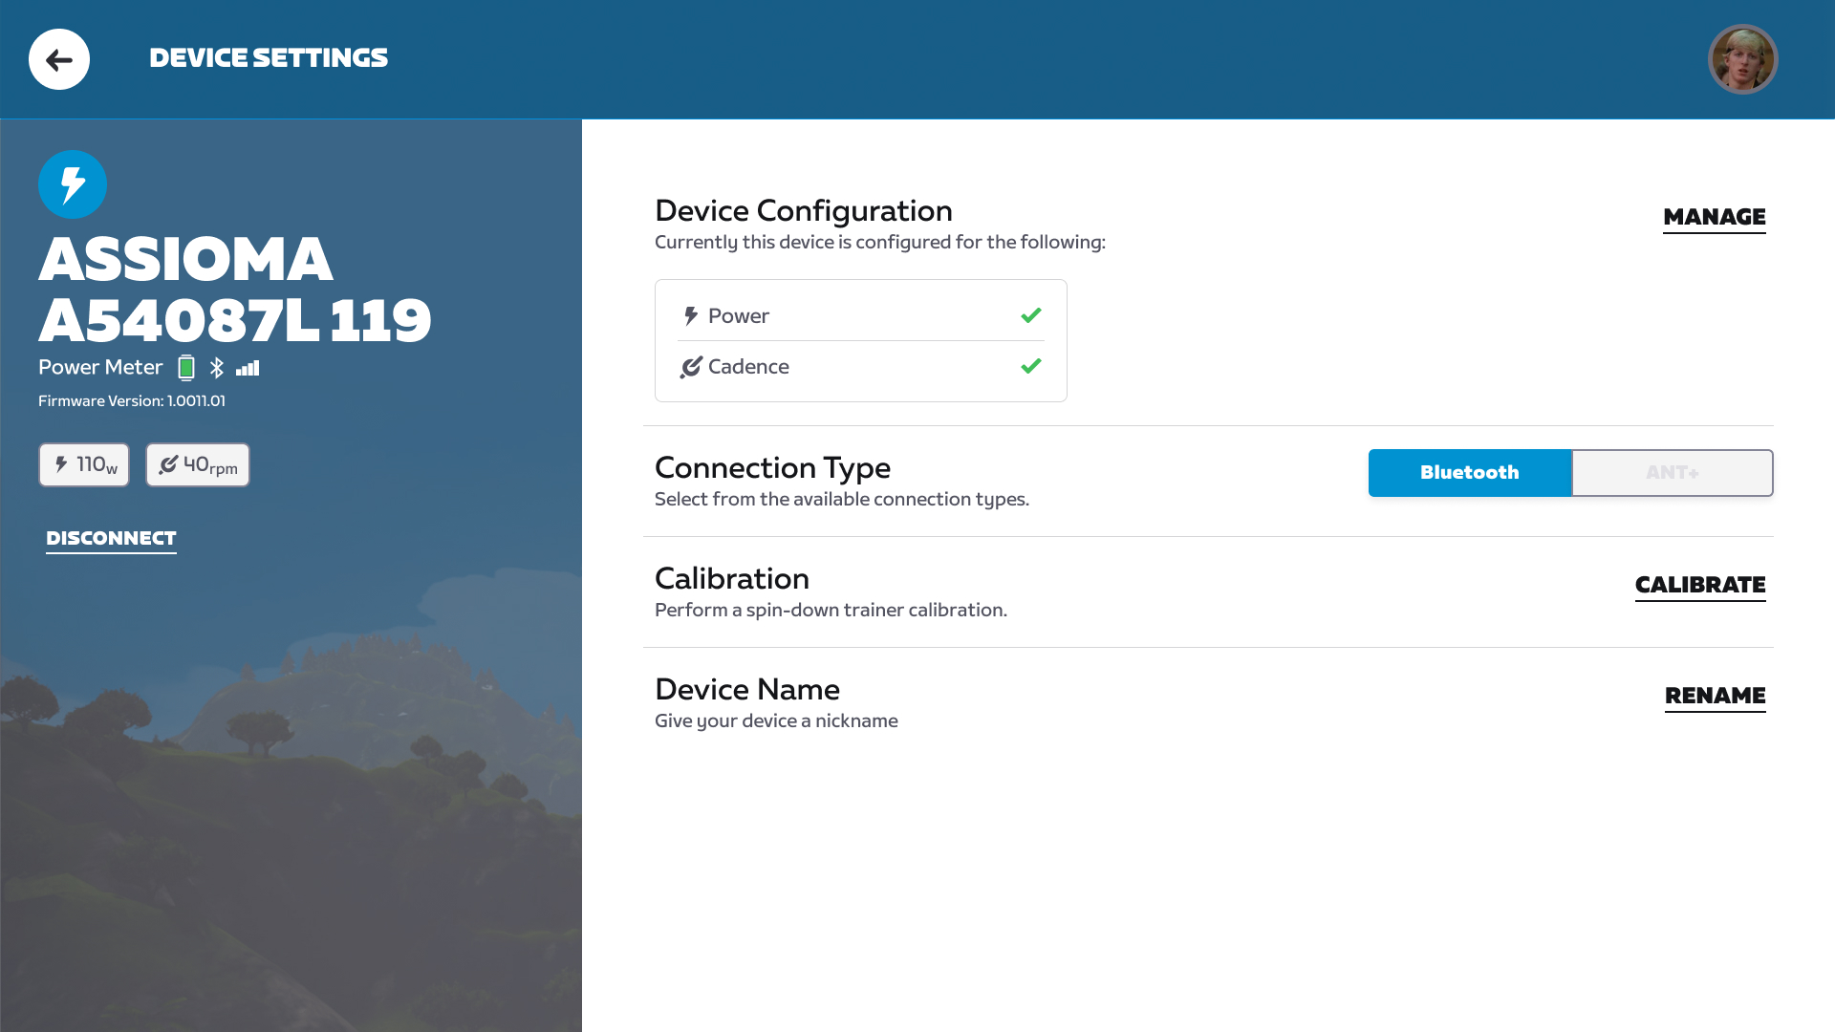Image resolution: width=1835 pixels, height=1032 pixels.
Task: Disconnect the Assioma power meter
Action: pyautogui.click(x=111, y=538)
